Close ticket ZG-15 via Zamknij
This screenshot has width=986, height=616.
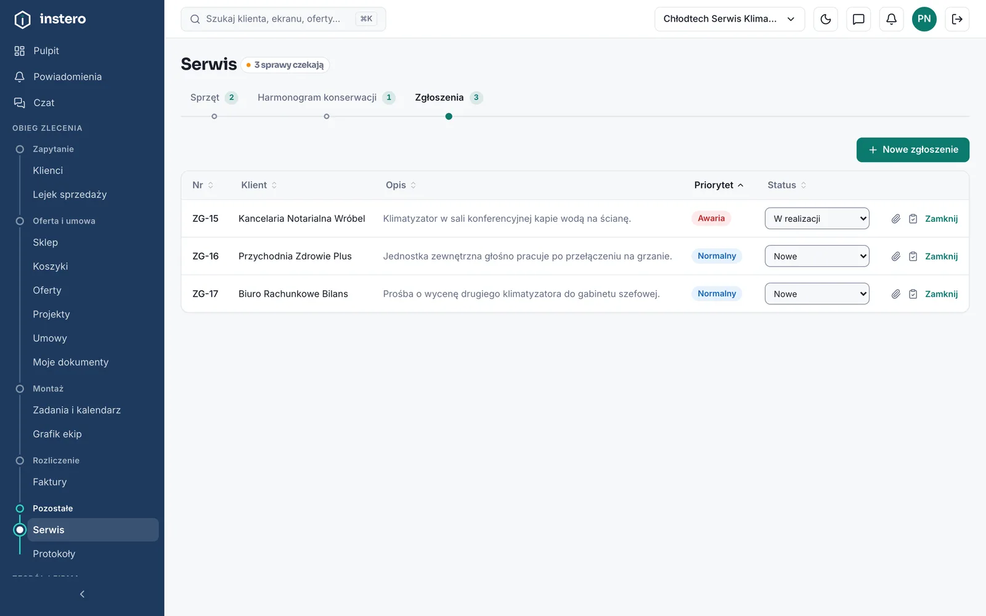(x=941, y=219)
